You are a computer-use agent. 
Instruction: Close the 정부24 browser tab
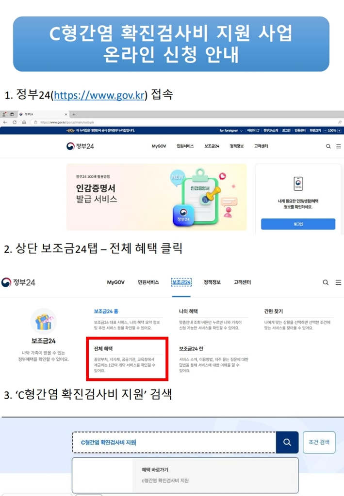[x=66, y=114]
